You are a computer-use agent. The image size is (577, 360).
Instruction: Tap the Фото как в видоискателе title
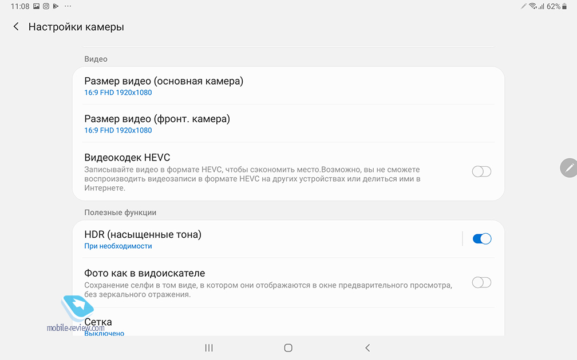point(145,273)
